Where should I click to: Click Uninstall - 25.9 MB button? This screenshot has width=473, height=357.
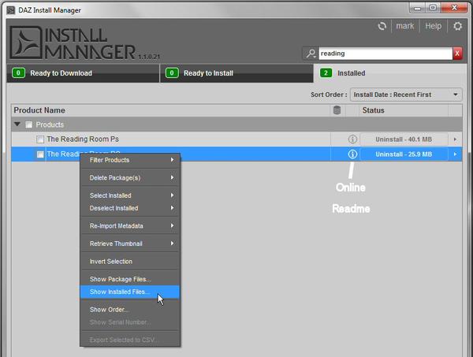coord(404,154)
